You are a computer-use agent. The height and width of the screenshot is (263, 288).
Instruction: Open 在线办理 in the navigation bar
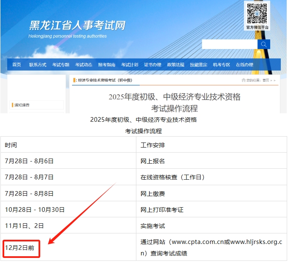[x=244, y=65]
